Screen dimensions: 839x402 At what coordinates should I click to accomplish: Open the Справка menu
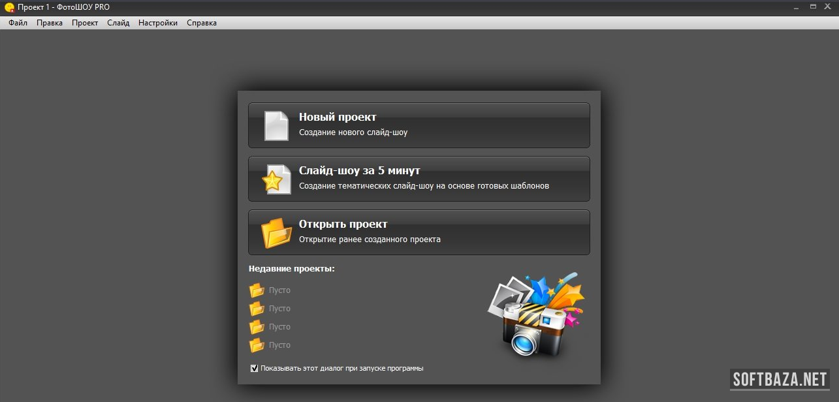pyautogui.click(x=202, y=23)
